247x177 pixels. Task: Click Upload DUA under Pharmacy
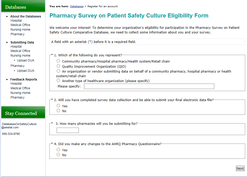(x=25, y=71)
